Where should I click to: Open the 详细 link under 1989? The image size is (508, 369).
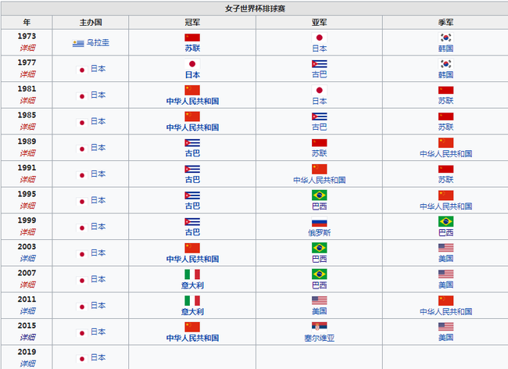27,153
